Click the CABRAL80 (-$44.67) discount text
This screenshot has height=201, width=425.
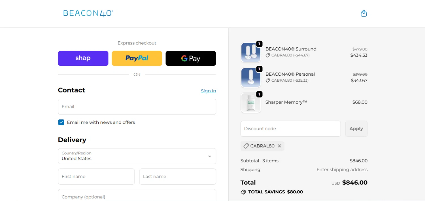[290, 55]
